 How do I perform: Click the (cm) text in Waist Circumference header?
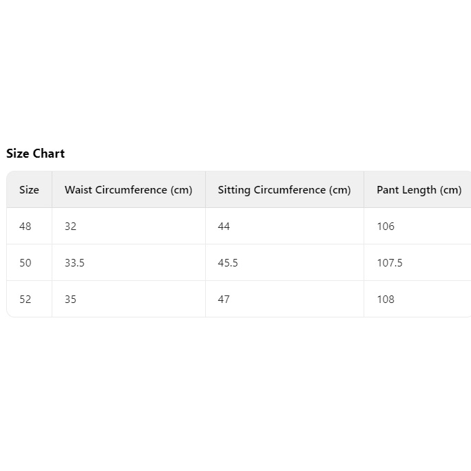point(181,190)
